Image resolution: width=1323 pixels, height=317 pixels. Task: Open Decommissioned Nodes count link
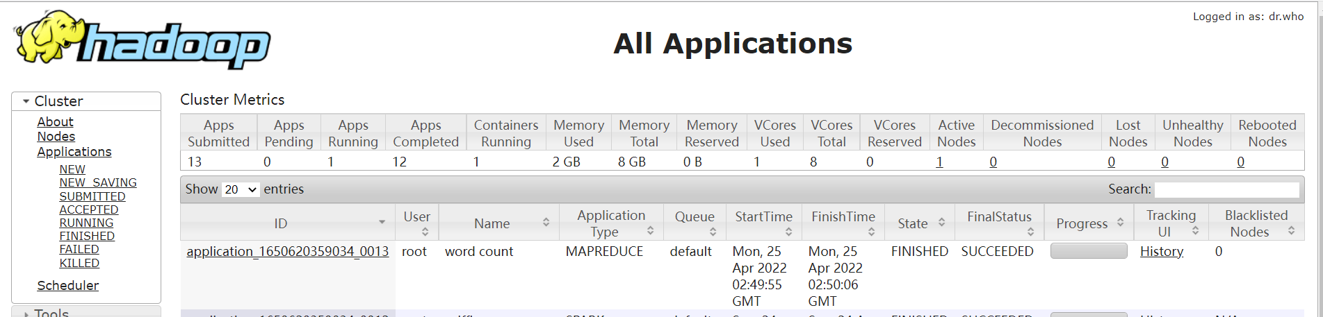[x=993, y=162]
